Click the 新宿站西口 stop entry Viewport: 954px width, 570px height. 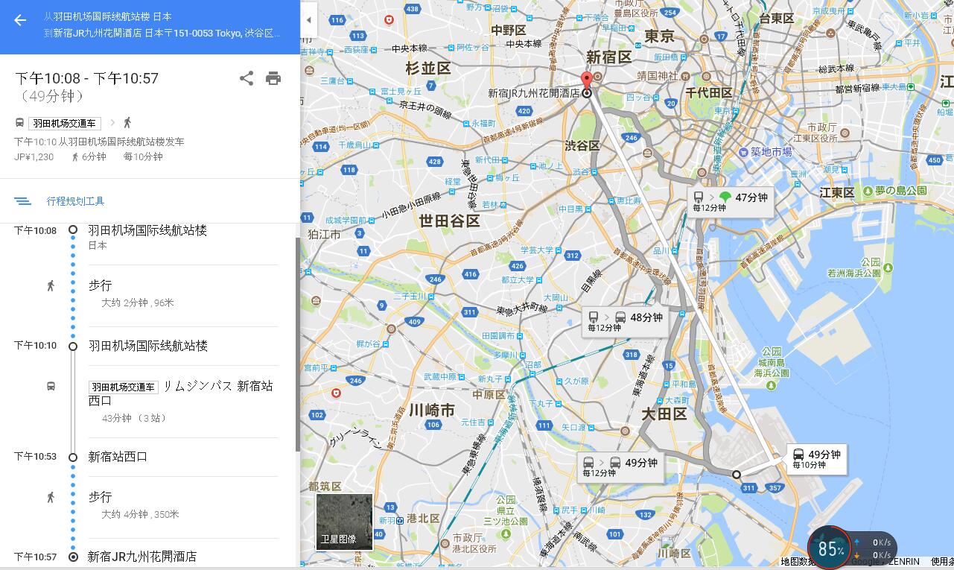point(118,457)
